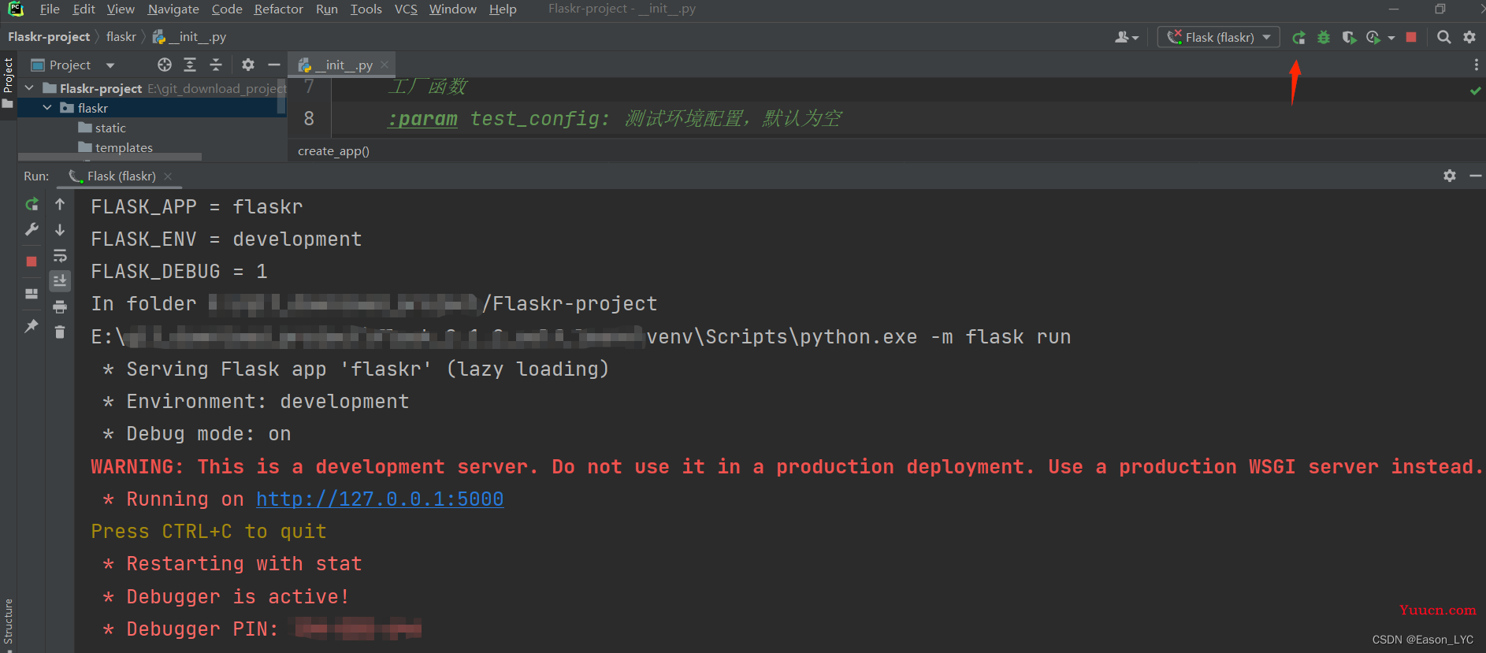Restore layout icon in Run panel
Image resolution: width=1486 pixels, height=653 pixels.
tap(32, 294)
